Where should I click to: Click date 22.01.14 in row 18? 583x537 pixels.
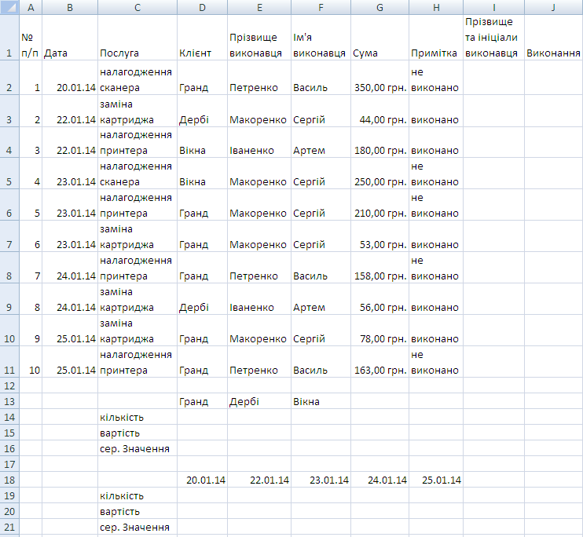point(259,480)
